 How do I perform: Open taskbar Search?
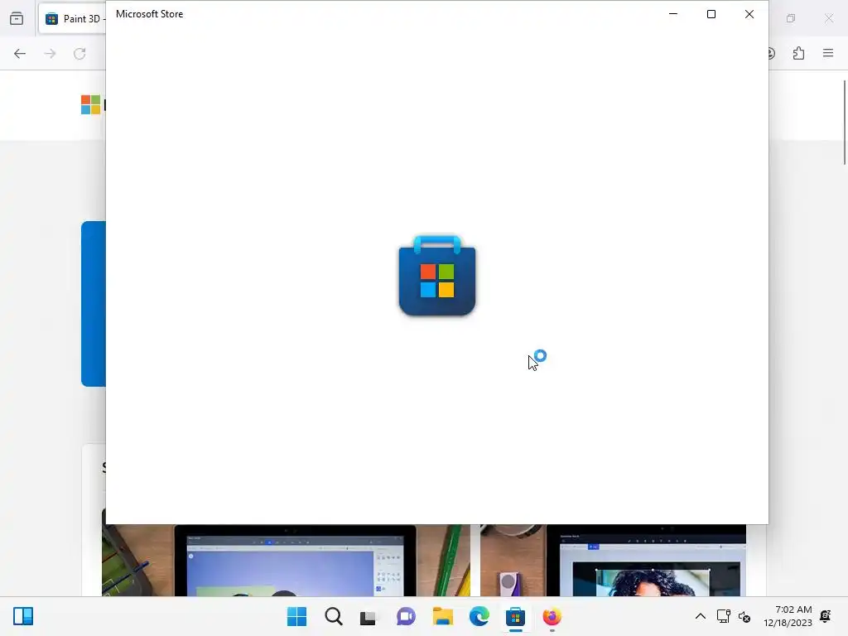point(333,616)
